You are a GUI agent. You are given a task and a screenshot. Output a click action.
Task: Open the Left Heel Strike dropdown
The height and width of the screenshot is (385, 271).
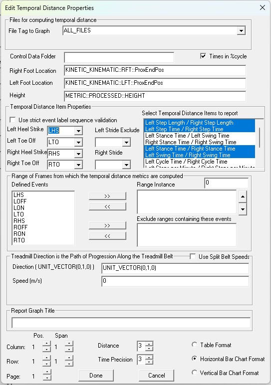pos(78,131)
